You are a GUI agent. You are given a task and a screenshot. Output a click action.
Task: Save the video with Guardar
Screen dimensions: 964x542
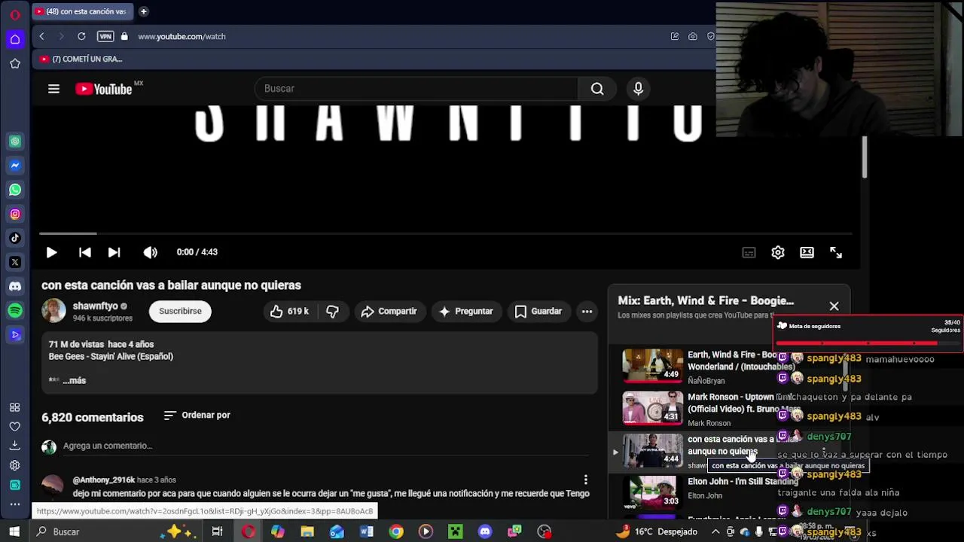[538, 311]
